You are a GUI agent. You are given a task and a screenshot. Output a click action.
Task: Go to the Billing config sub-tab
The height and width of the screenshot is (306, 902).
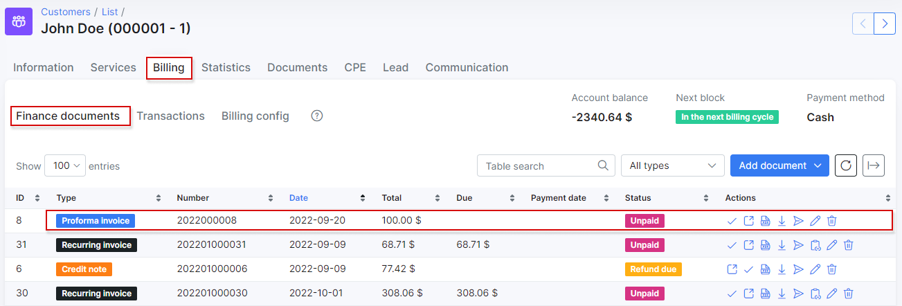(255, 116)
